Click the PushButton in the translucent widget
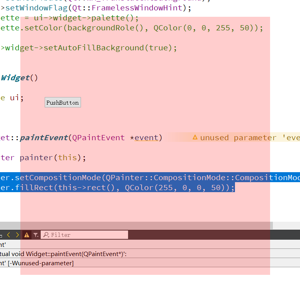 click(63, 102)
